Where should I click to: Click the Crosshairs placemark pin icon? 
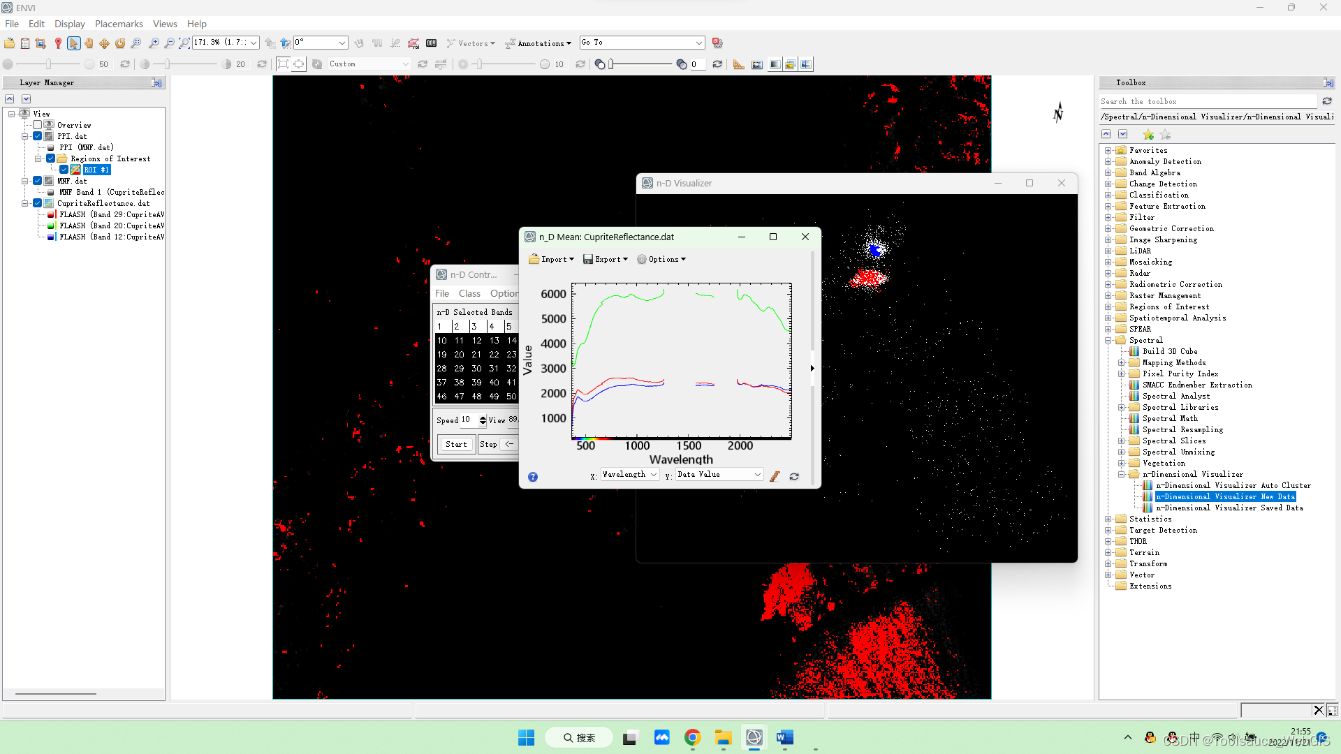(58, 43)
